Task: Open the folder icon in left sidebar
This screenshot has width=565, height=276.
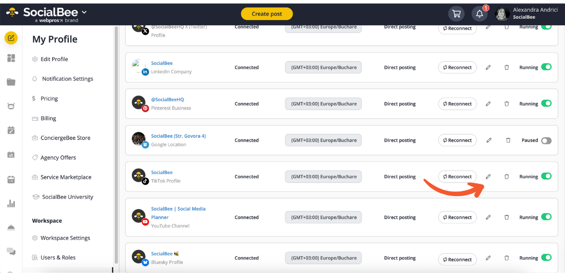Action: pos(11,82)
